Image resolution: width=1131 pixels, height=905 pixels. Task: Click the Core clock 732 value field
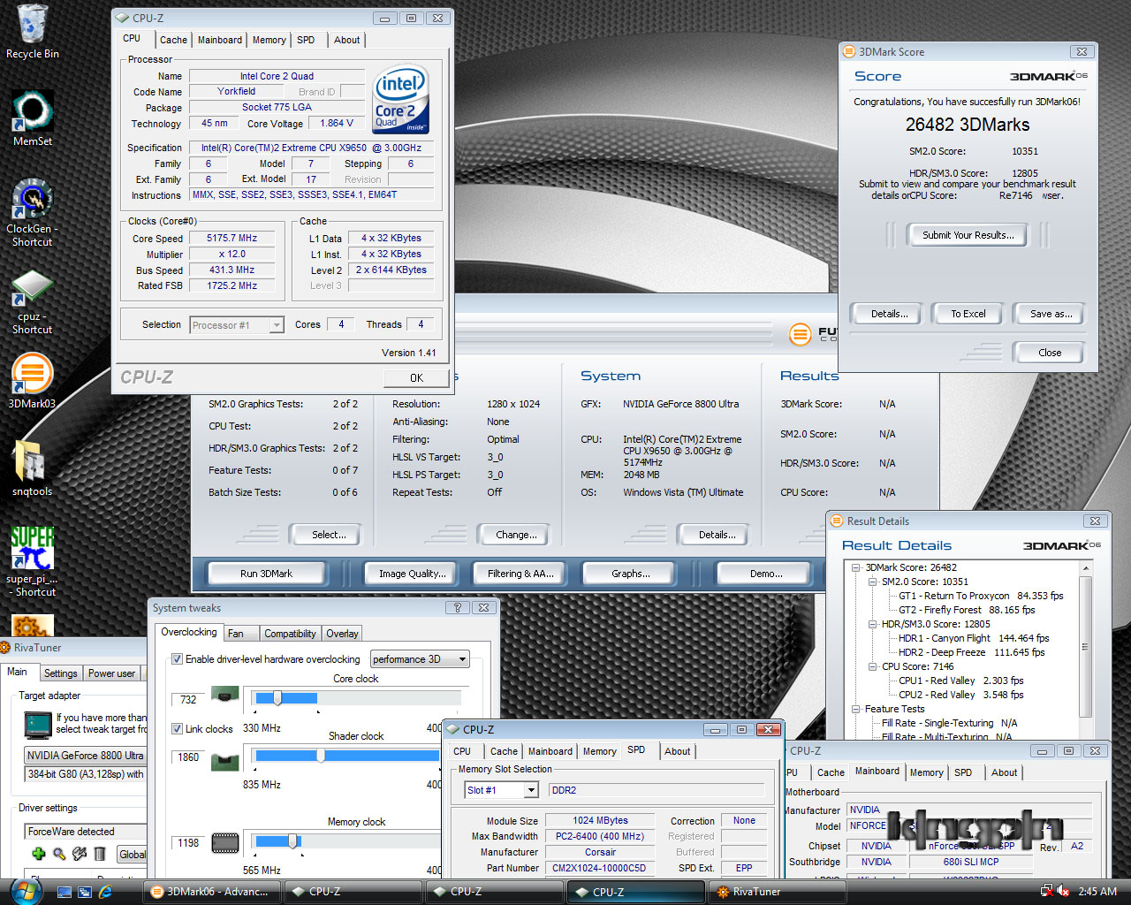(x=188, y=699)
